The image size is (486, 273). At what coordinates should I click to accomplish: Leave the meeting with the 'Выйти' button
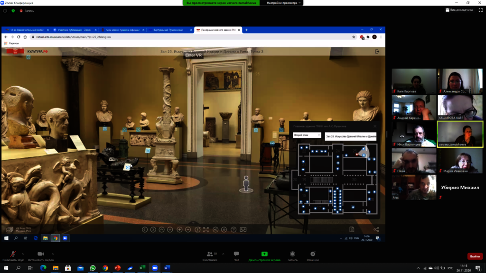tap(475, 256)
